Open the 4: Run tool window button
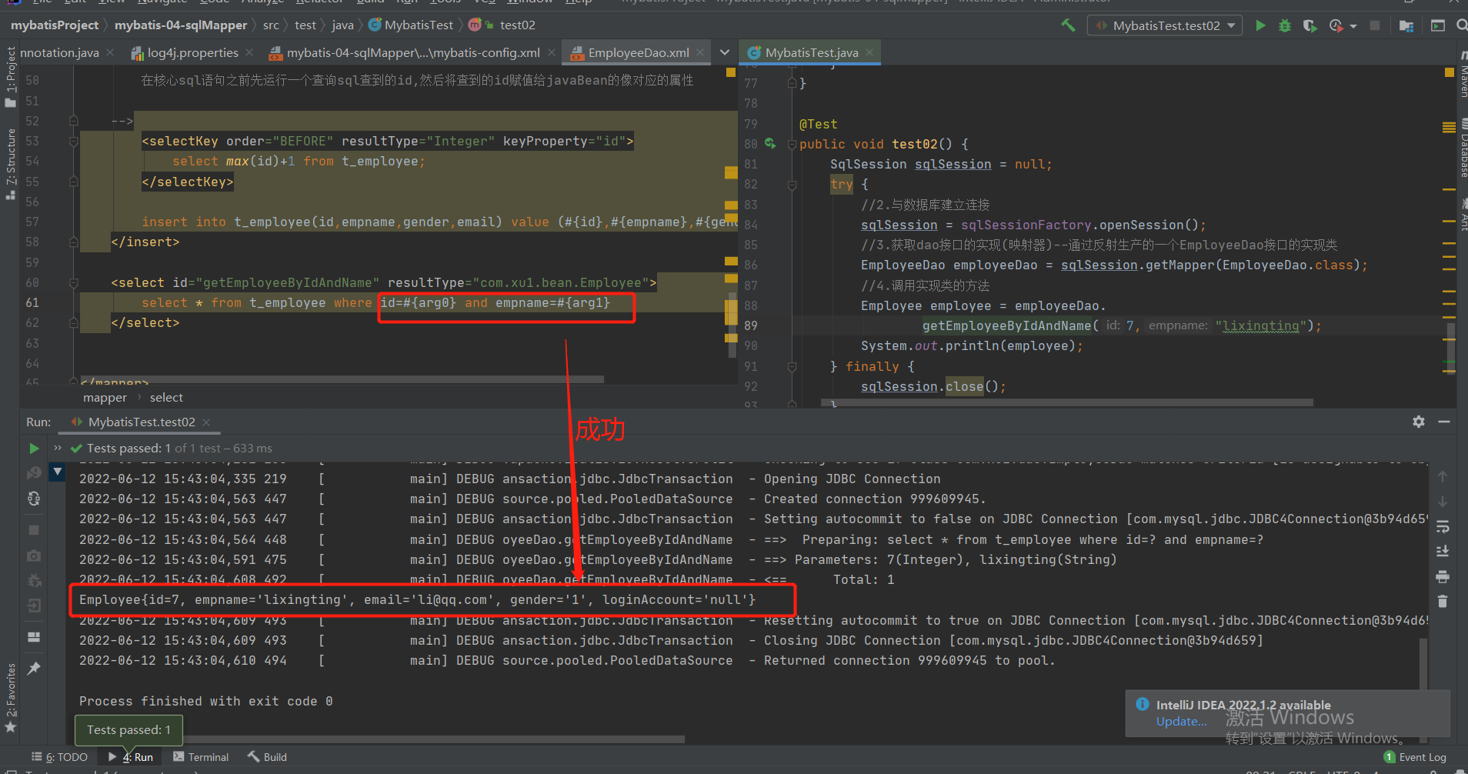The height and width of the screenshot is (774, 1468). (x=131, y=757)
